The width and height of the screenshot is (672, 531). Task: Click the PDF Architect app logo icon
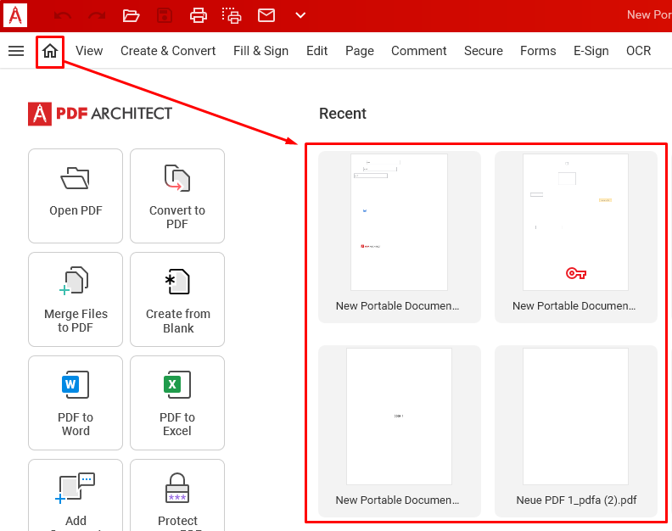(15, 15)
